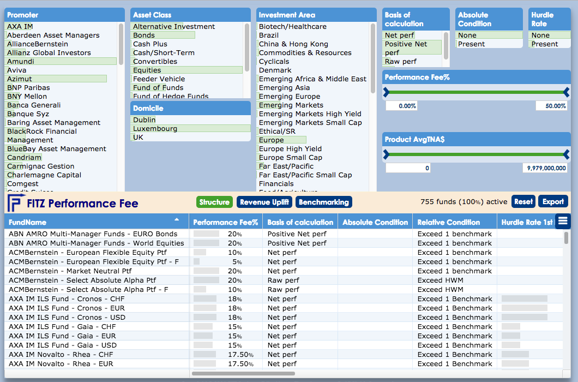
Task: Open the table hamburger menu icon
Action: (563, 221)
